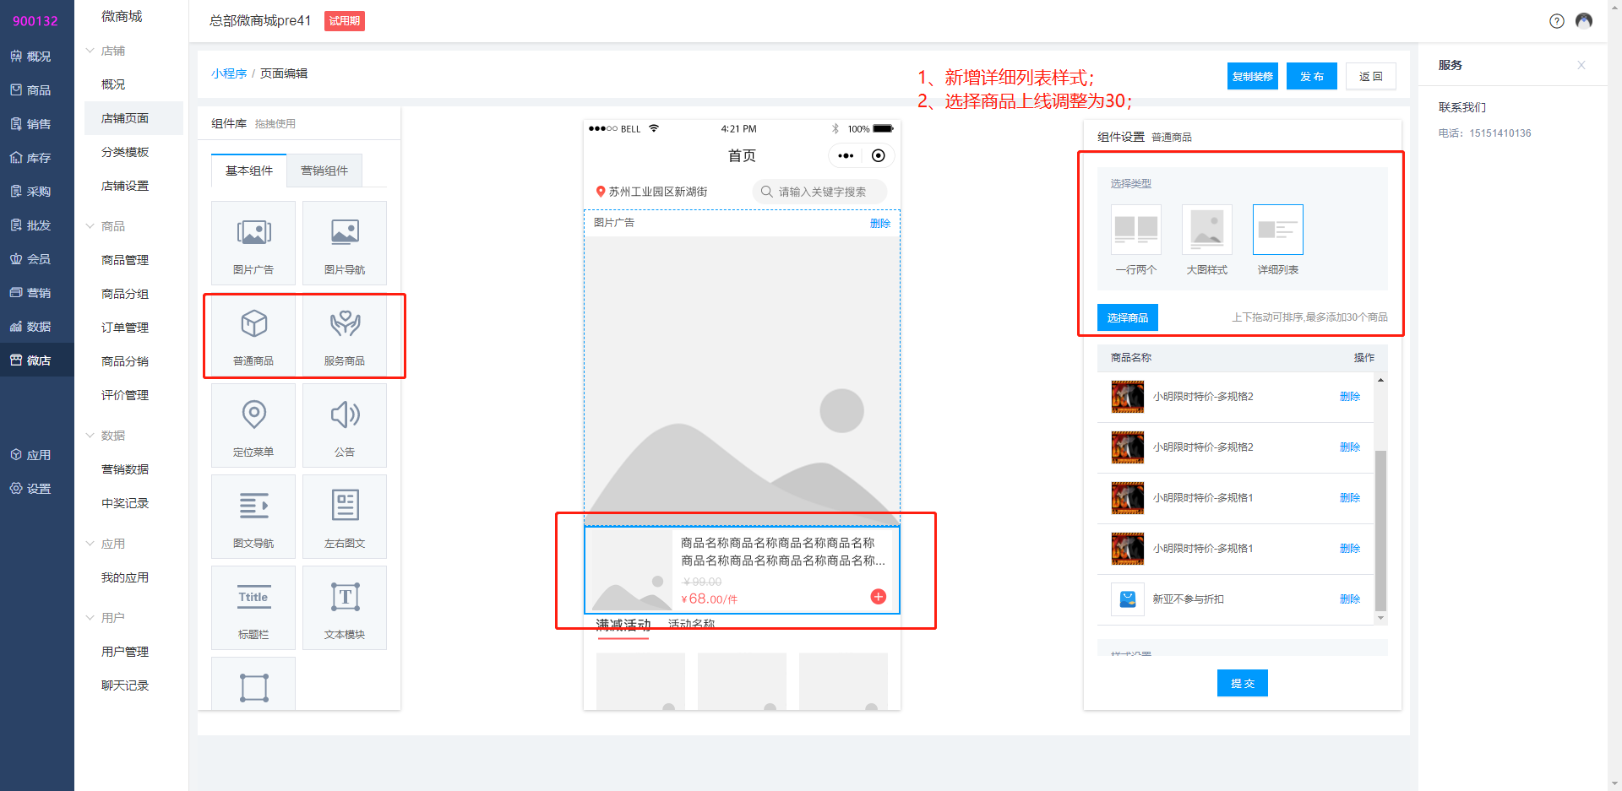1622x791 pixels.
Task: Click the 普通商品 cube component icon
Action: pyautogui.click(x=253, y=324)
